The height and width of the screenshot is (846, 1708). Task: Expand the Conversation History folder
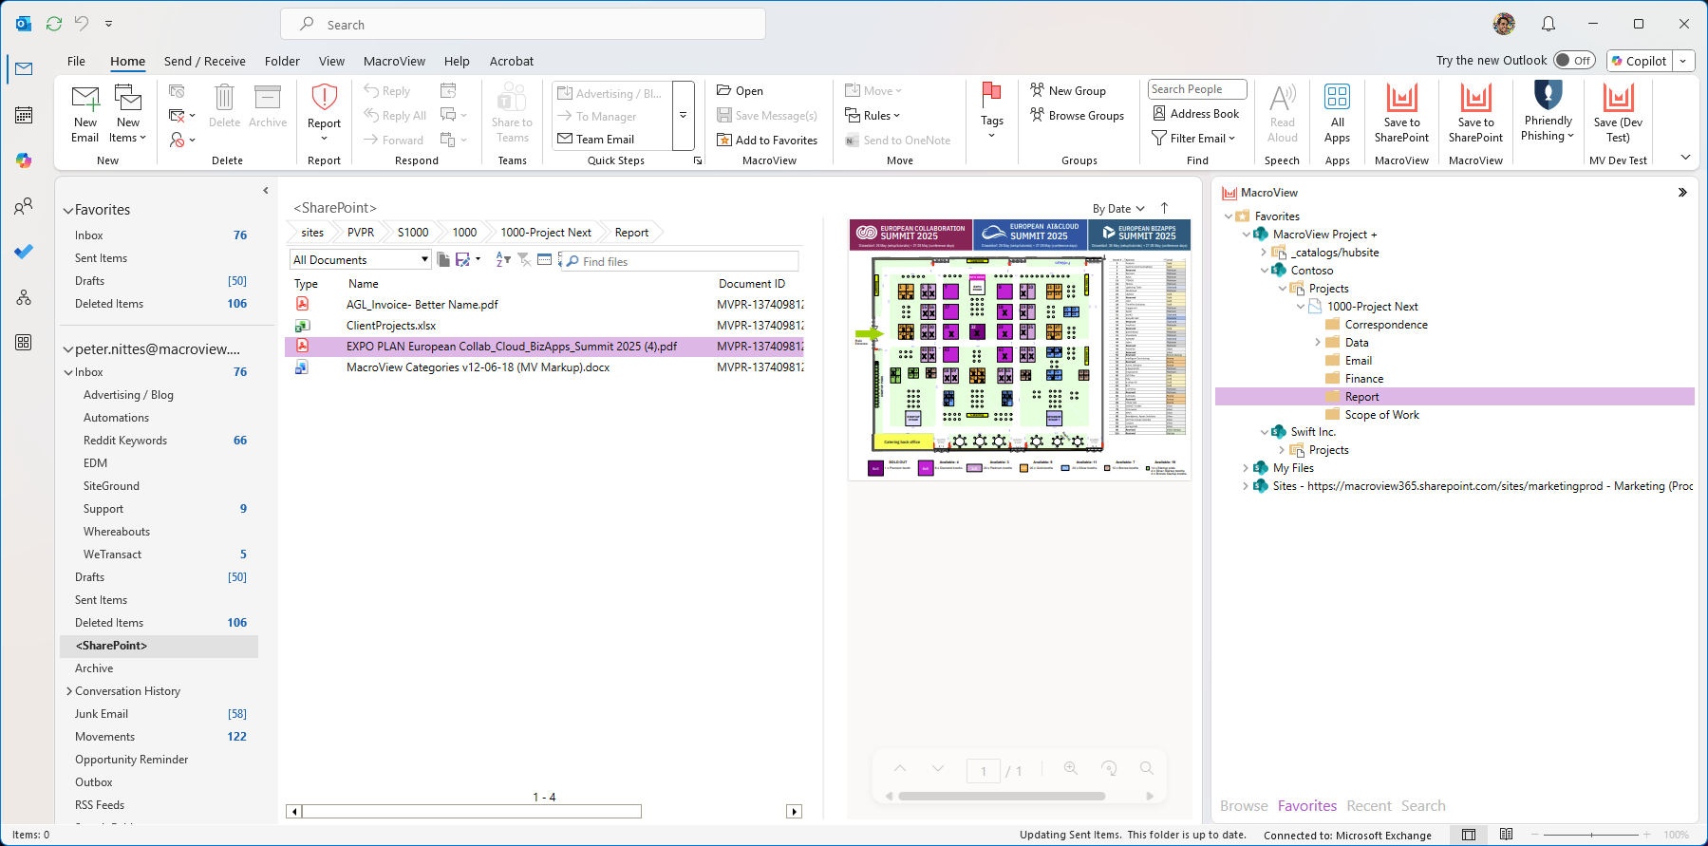[x=69, y=691]
